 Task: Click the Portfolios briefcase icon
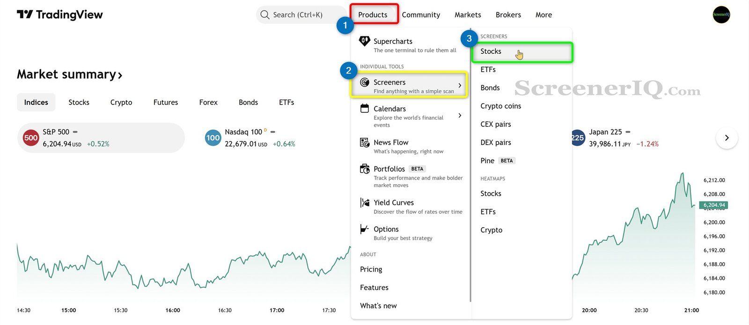(365, 169)
